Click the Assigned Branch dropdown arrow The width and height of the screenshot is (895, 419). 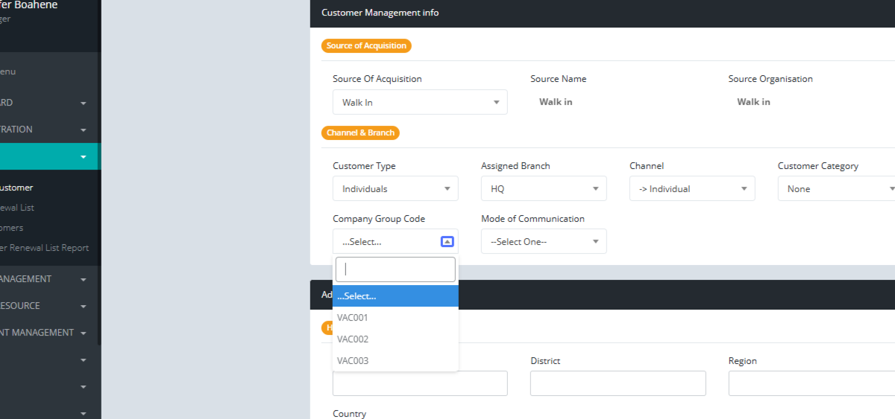pos(596,189)
